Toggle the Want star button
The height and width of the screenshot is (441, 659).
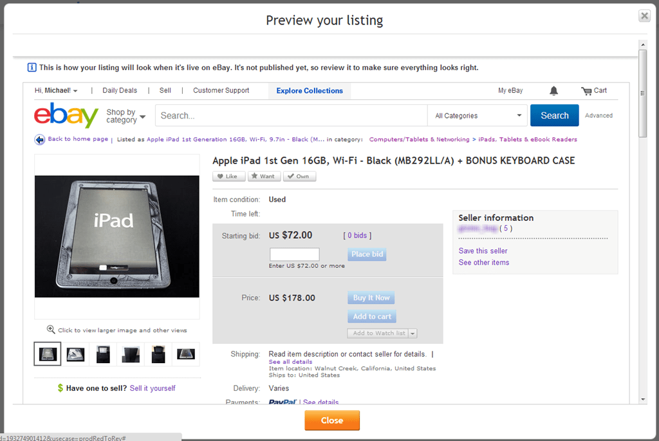point(263,176)
